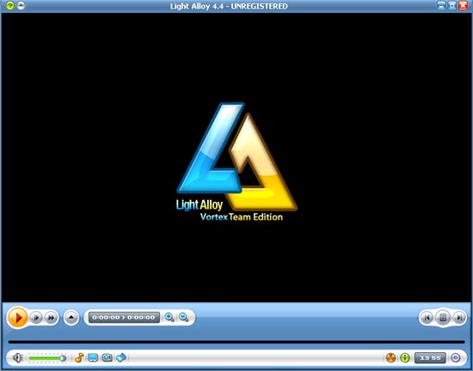The width and height of the screenshot is (473, 371).
Task: Click the blue tag icon
Action: tap(121, 358)
